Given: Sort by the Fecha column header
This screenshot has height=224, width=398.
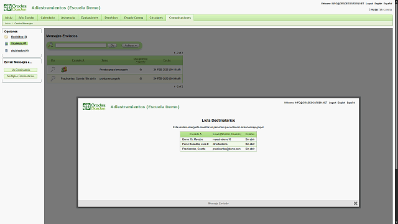Looking at the screenshot, I should (x=167, y=60).
